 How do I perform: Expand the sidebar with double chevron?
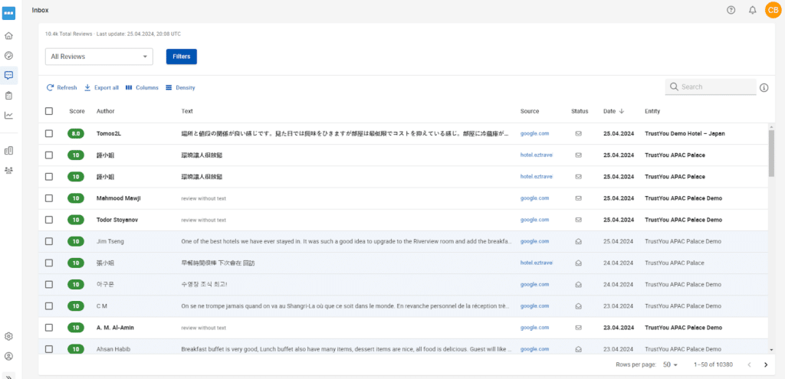(8, 375)
